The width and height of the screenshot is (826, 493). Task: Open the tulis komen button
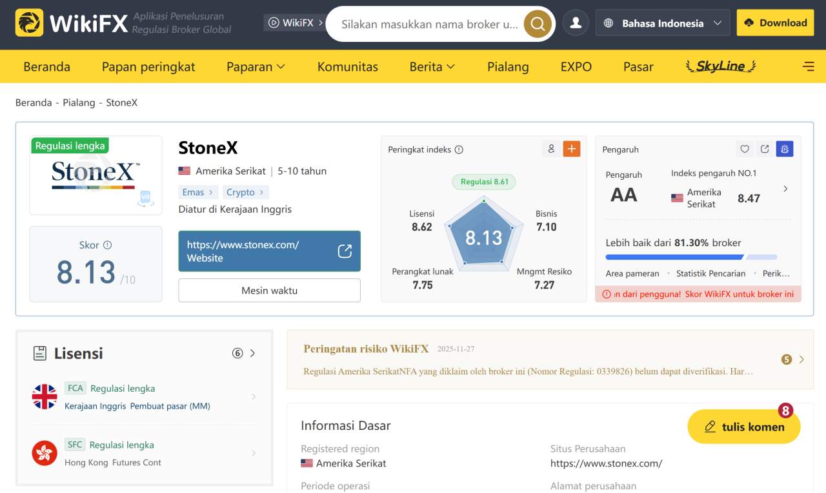(743, 427)
